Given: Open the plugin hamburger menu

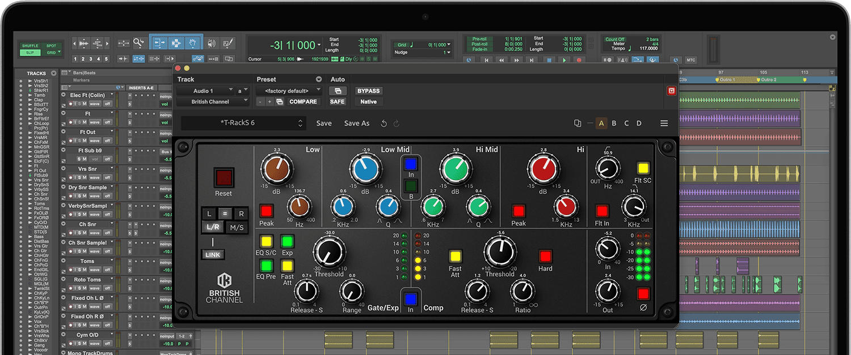Looking at the screenshot, I should click(x=664, y=123).
